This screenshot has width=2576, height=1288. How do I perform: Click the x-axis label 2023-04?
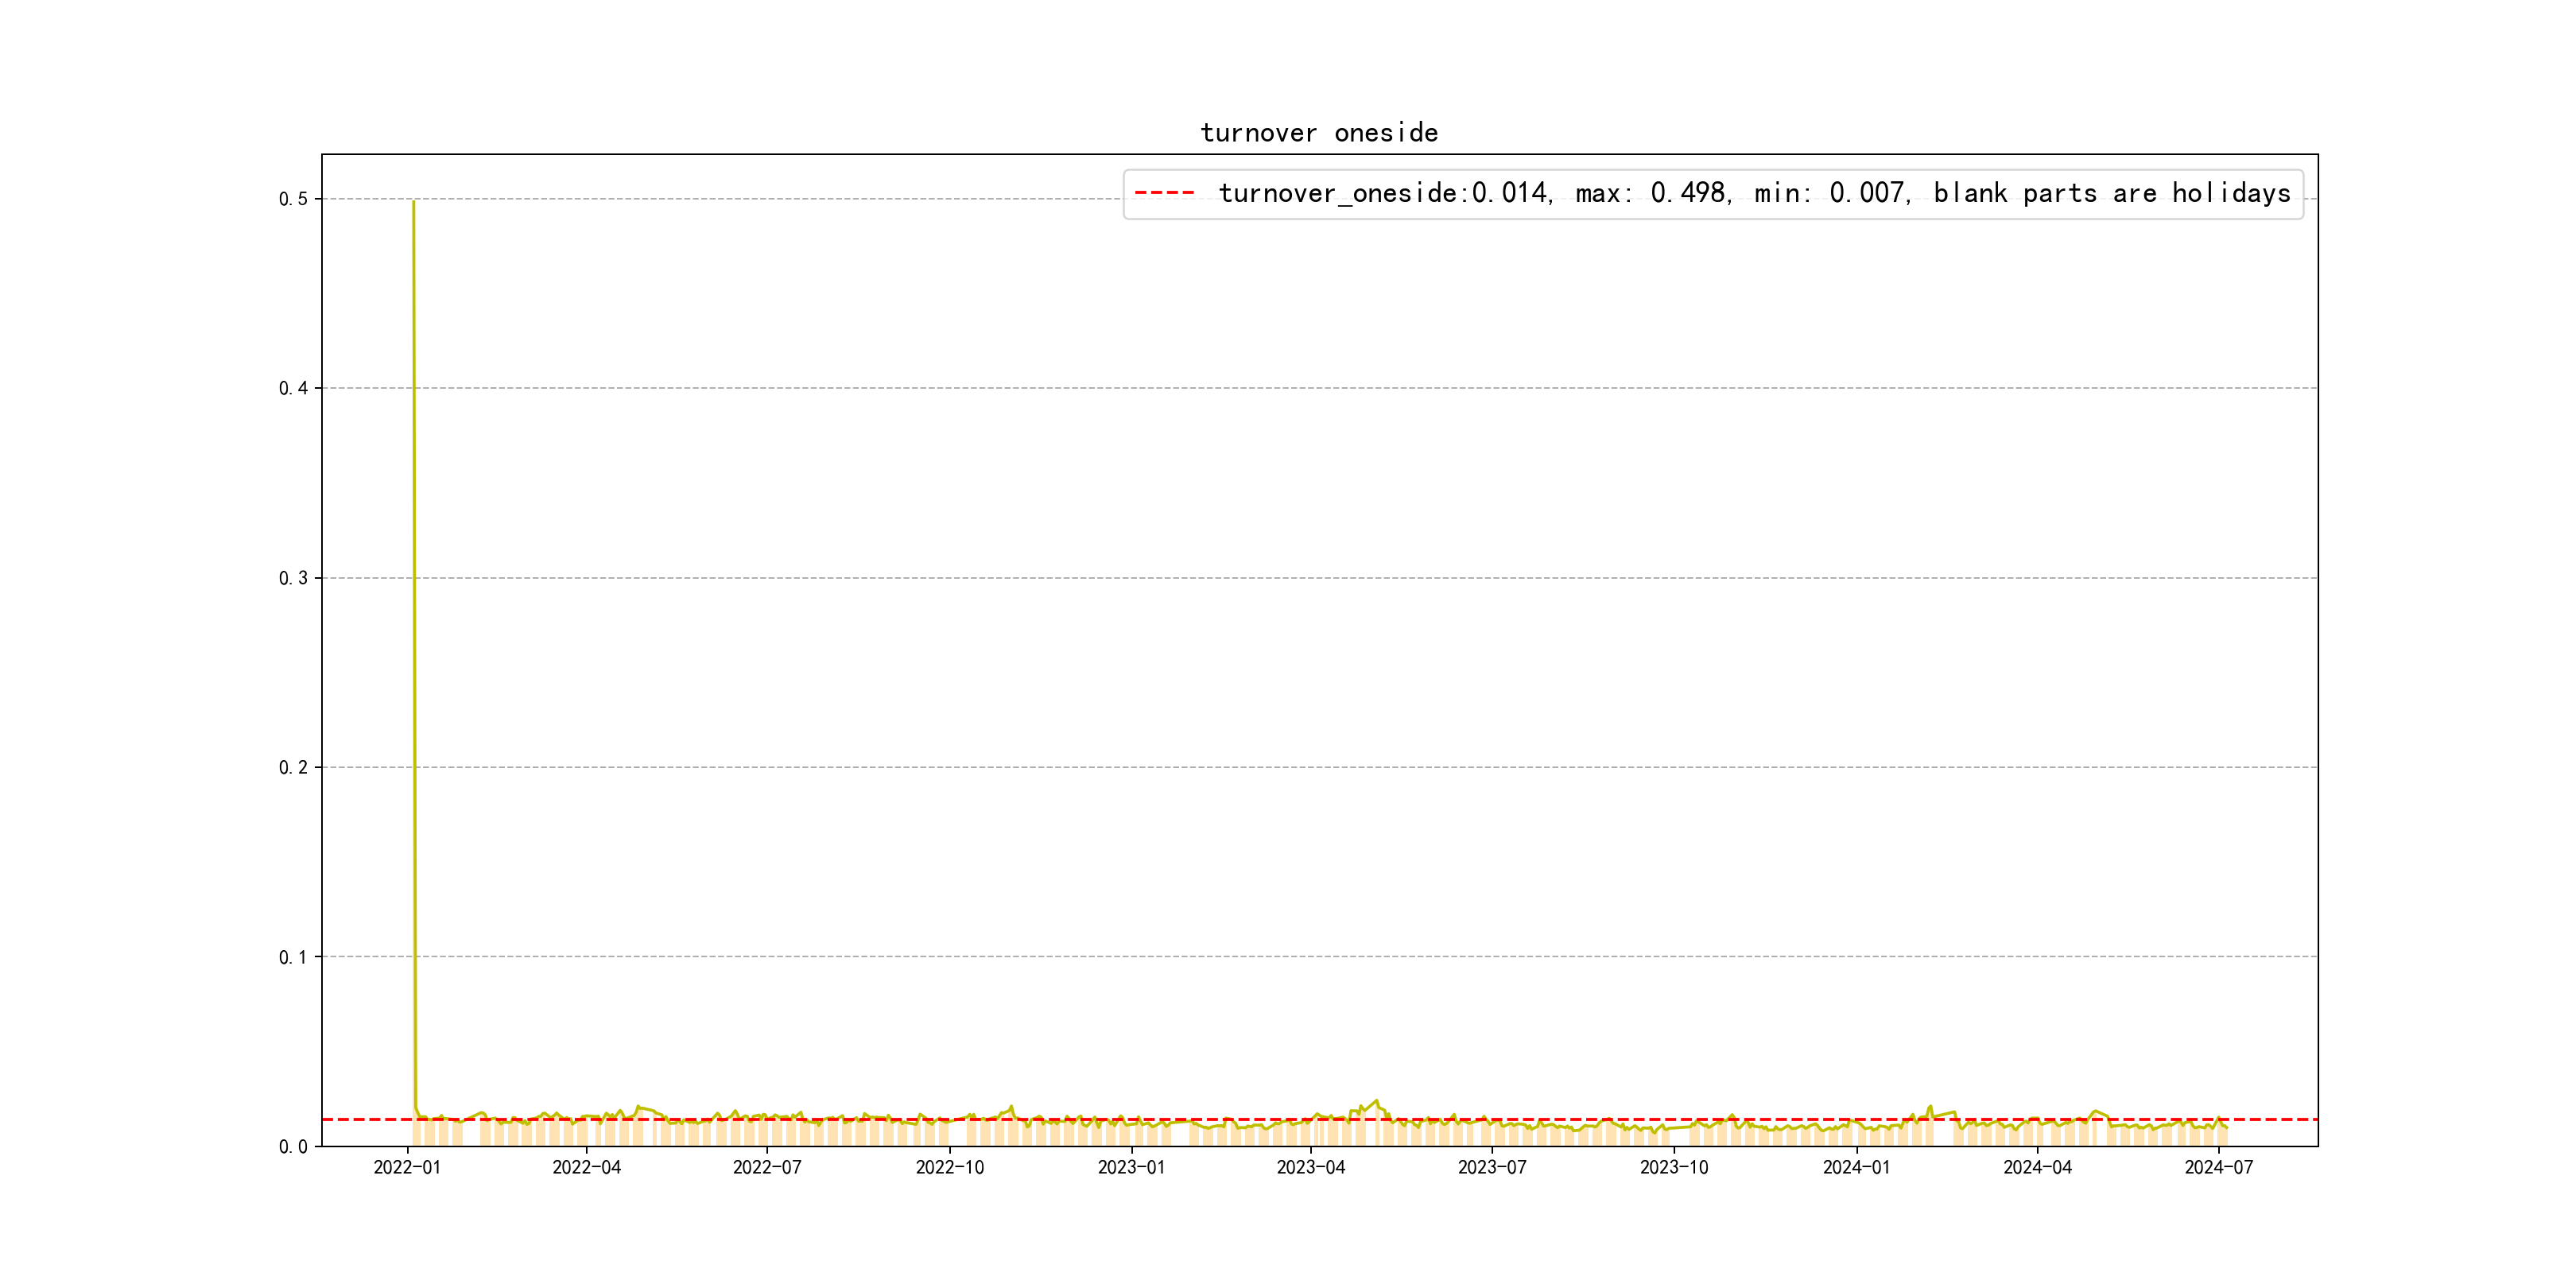(1310, 1167)
